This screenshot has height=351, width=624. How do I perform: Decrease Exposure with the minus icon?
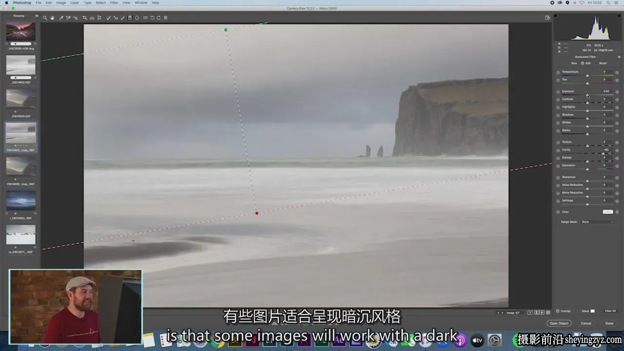click(558, 92)
